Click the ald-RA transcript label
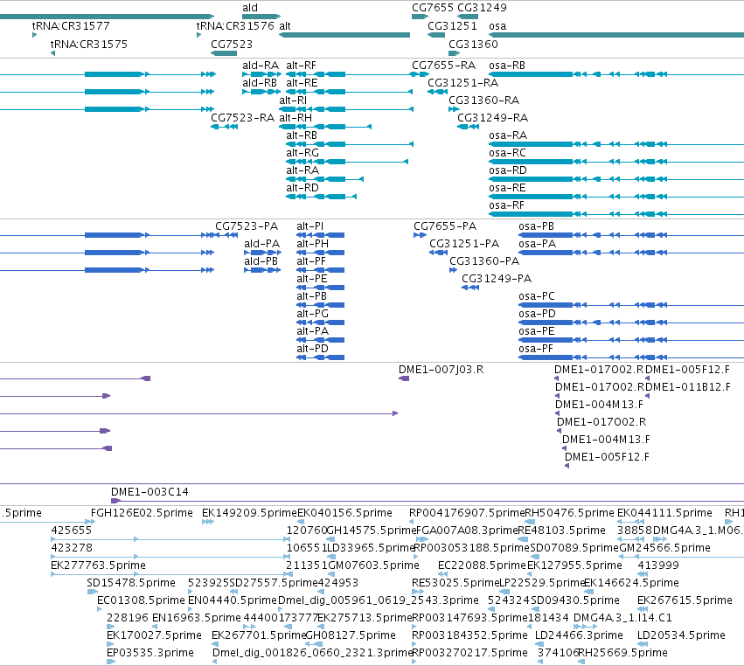 click(x=261, y=66)
